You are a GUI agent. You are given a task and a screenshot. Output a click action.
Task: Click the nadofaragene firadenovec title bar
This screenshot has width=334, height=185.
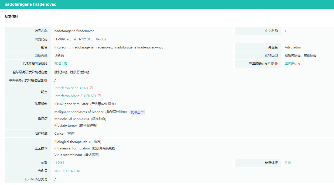167,5
